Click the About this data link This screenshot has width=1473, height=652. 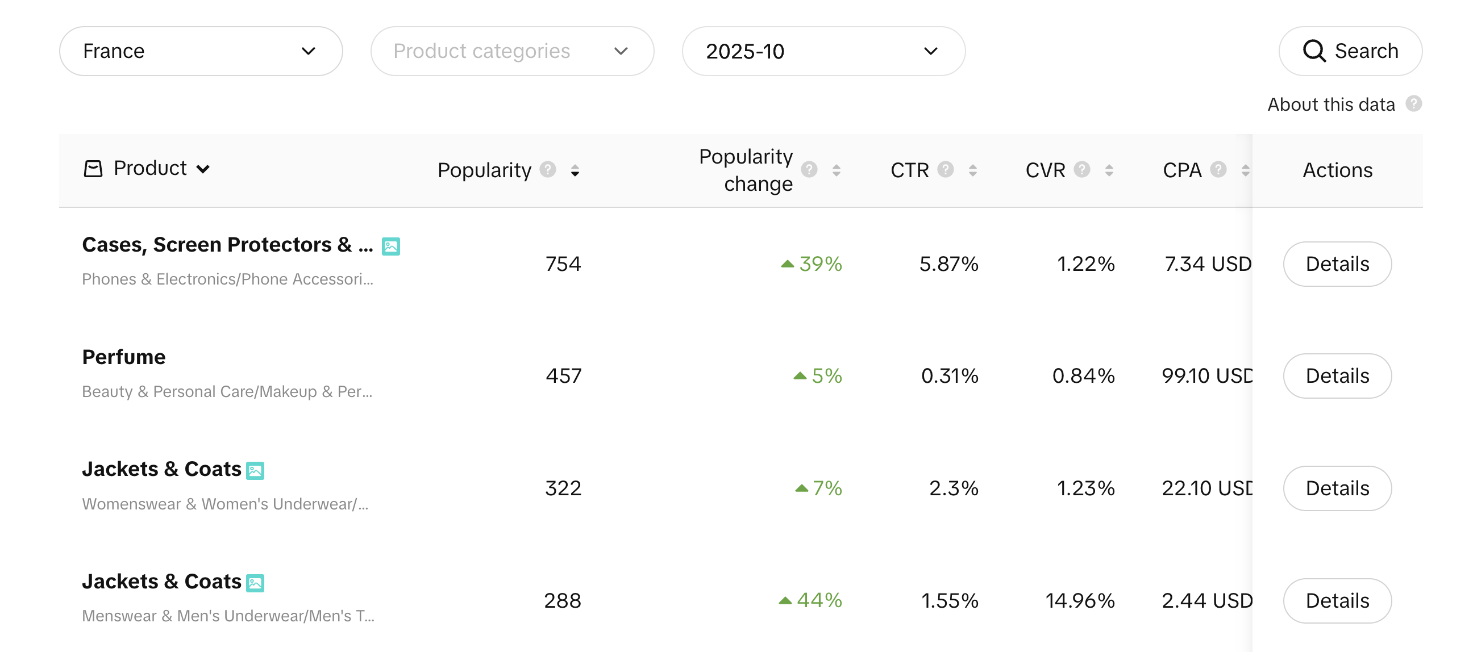tap(1330, 105)
